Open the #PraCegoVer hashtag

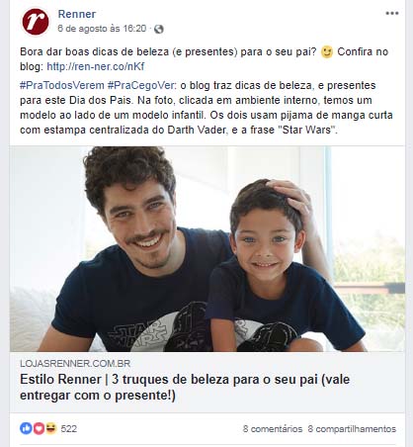[140, 85]
